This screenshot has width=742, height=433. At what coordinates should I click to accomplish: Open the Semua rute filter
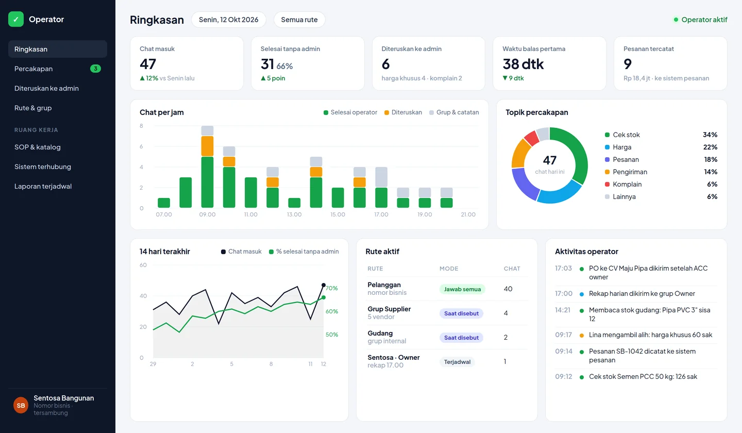pyautogui.click(x=299, y=20)
